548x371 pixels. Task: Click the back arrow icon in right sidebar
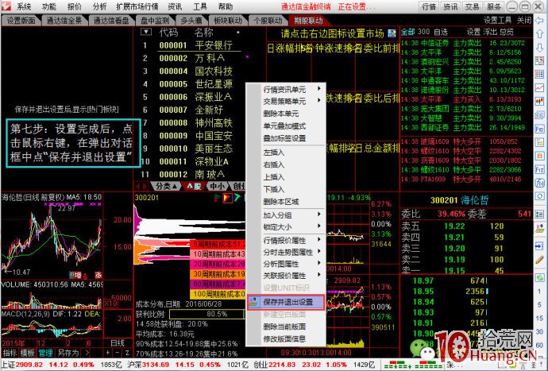tap(539, 20)
